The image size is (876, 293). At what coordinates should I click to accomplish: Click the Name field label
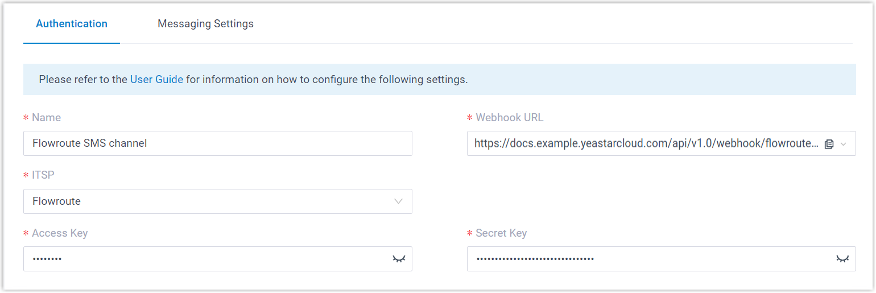point(46,118)
